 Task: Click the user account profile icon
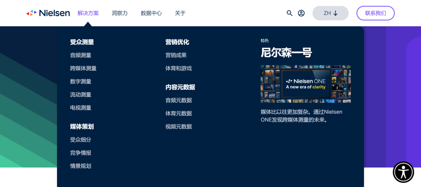(301, 13)
